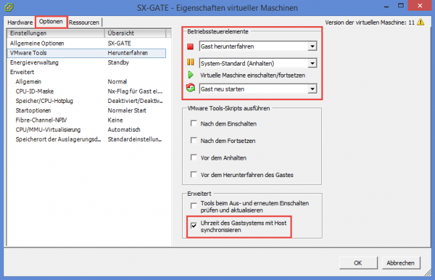Viewport: 435px width, 280px height.
Task: Open the 'Gast neu starten' dropdown
Action: click(312, 88)
